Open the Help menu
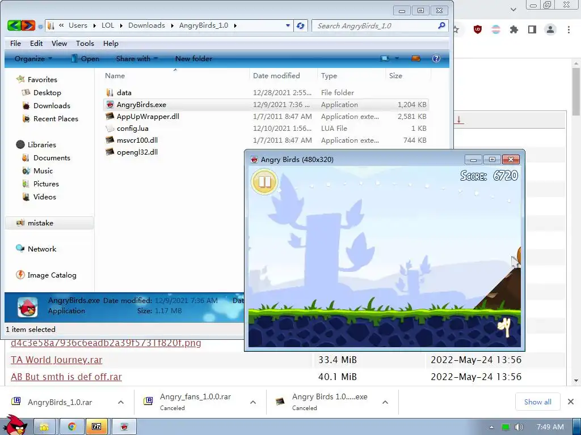This screenshot has height=435, width=581. [x=111, y=43]
